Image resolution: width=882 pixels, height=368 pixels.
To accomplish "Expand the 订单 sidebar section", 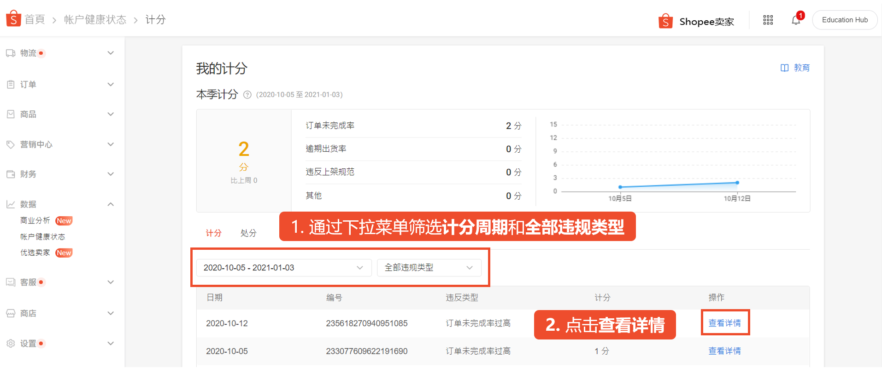I will (x=111, y=84).
